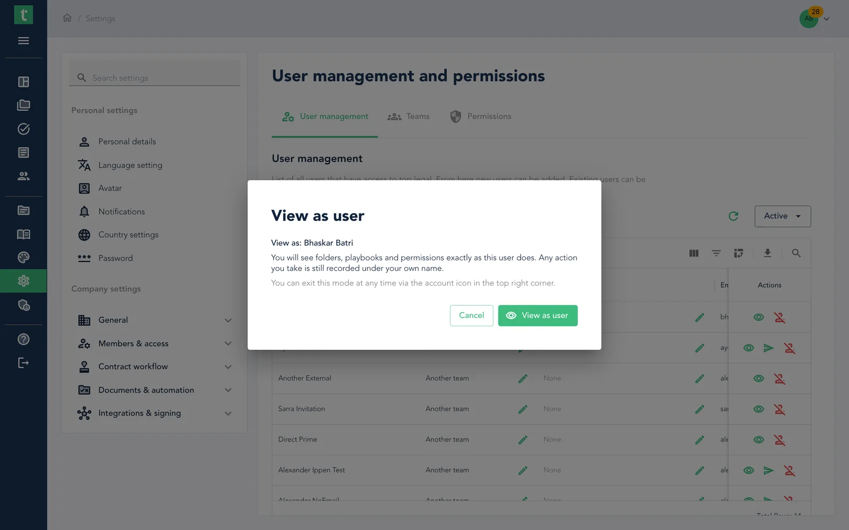Open Country settings

128,235
